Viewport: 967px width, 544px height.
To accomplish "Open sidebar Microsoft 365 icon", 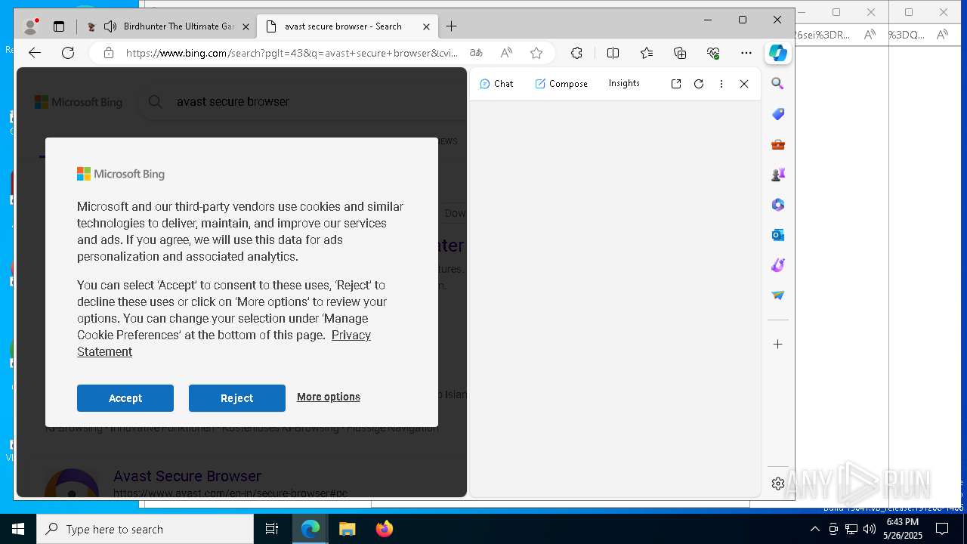I will (x=778, y=205).
